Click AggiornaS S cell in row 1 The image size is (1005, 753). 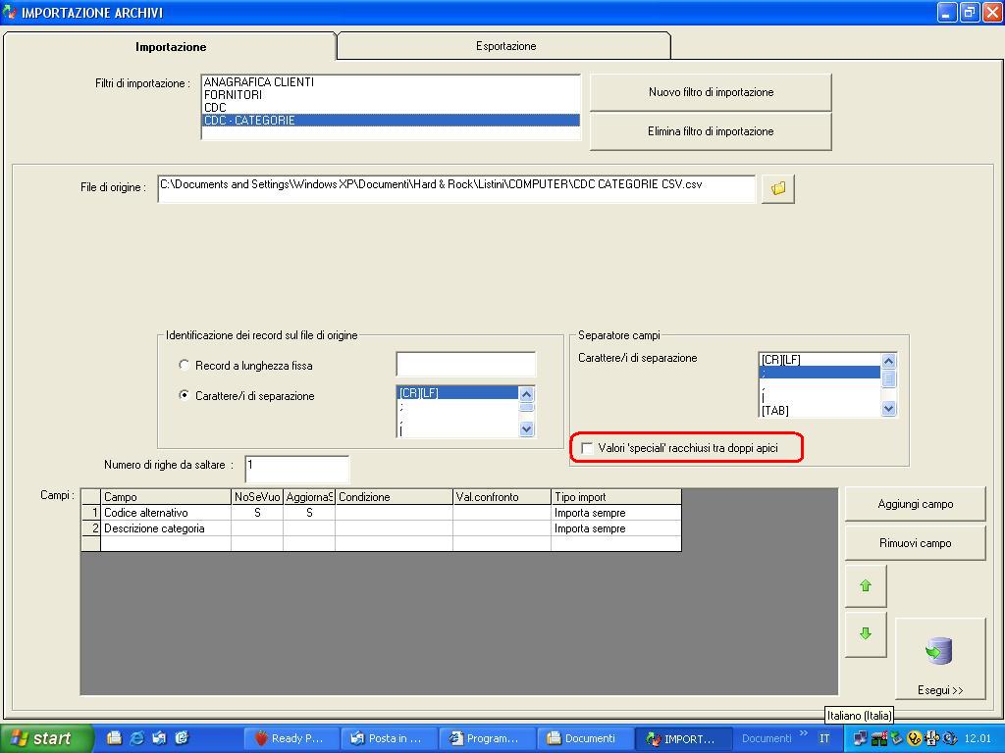pyautogui.click(x=309, y=513)
